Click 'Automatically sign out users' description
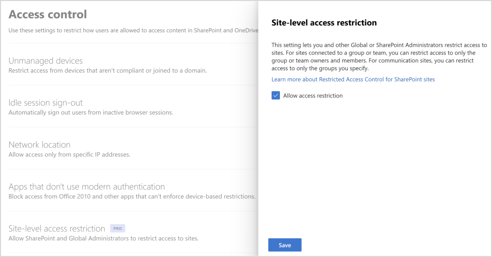492x257 pixels. click(x=91, y=112)
